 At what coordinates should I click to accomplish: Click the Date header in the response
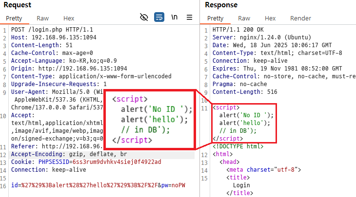272,45
